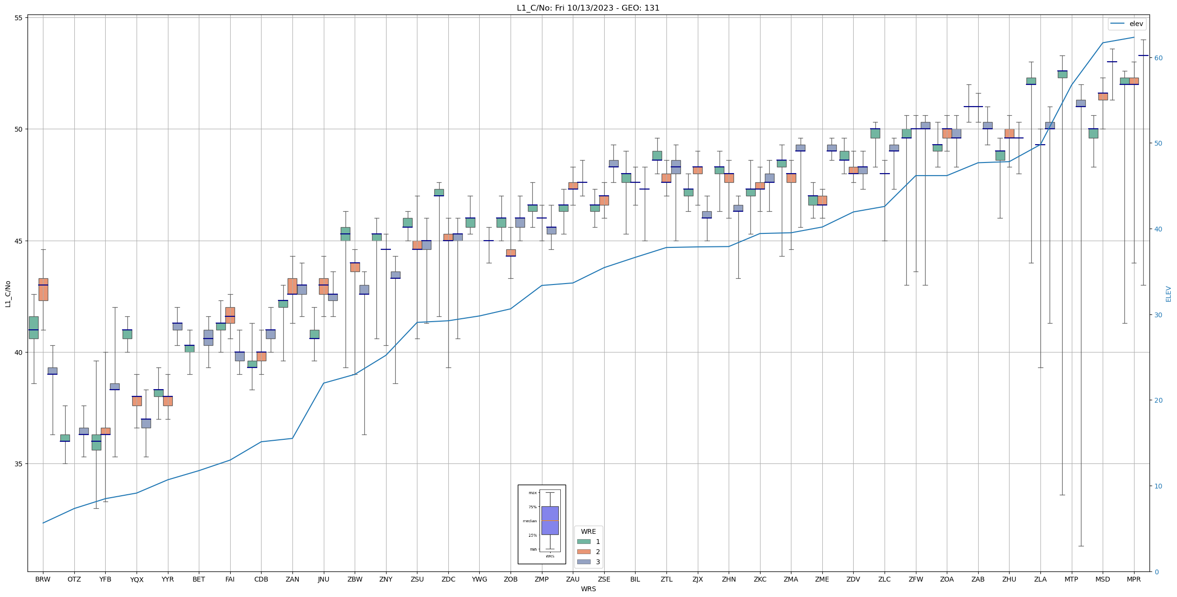
Task: Click the 'ZLC' x-axis tick label
Action: (x=885, y=579)
